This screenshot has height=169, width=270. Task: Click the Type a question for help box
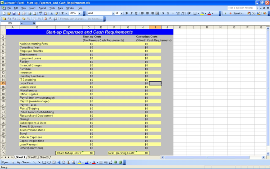tap(242, 8)
